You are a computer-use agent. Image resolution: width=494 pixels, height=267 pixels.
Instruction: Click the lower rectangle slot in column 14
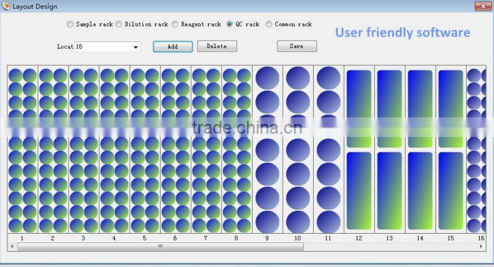click(420, 191)
